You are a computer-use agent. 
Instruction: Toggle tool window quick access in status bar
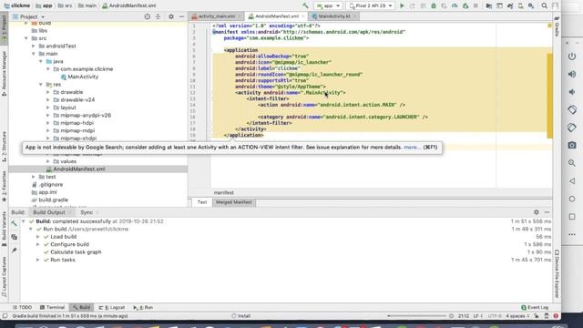[x=5, y=316]
